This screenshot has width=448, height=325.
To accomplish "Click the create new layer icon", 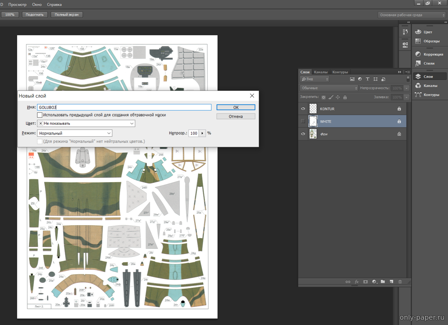I will coord(391,282).
